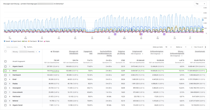Sort by Gesamtumsatz column

pos(200,51)
